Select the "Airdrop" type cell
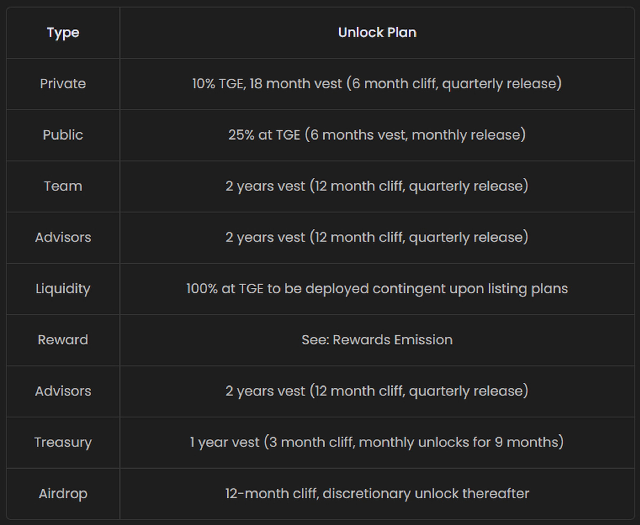The height and width of the screenshot is (525, 640). pos(63,494)
